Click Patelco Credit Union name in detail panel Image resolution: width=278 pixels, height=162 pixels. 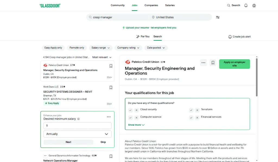[146, 62]
